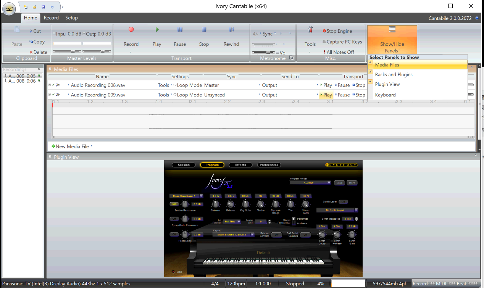Delete the selection with the Delete icon

coord(31,52)
